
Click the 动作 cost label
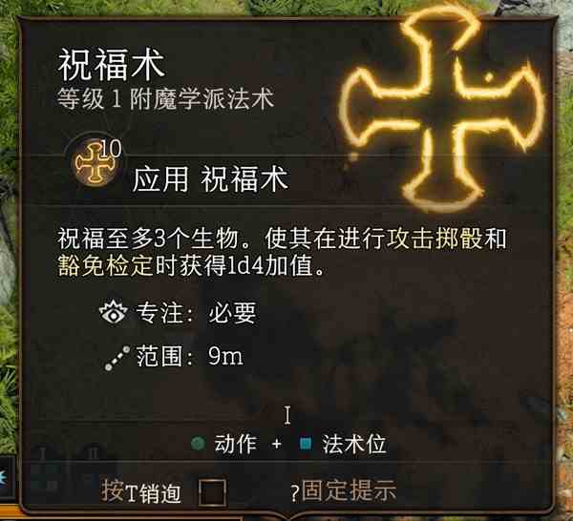235,445
